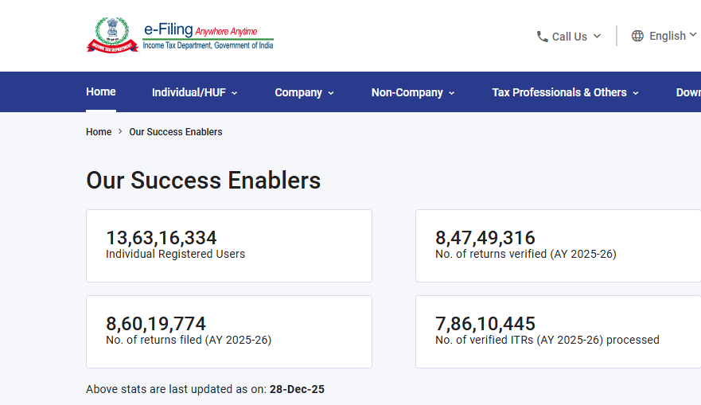Go to Home via breadcrumb link
Image resolution: width=701 pixels, height=405 pixels.
pos(99,132)
